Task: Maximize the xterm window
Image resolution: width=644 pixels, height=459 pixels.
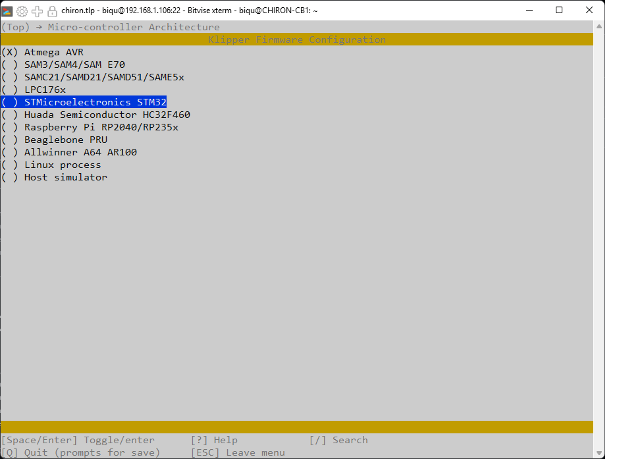Action: pos(559,11)
